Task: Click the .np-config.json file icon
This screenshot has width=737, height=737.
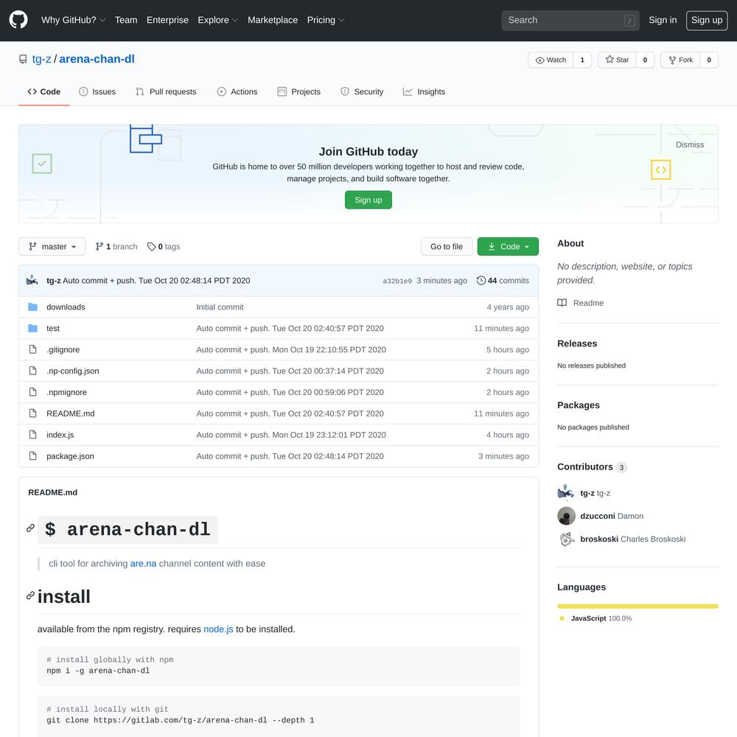Action: point(33,371)
